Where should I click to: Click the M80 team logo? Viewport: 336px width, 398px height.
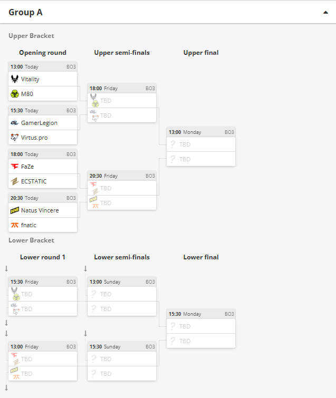pos(15,94)
